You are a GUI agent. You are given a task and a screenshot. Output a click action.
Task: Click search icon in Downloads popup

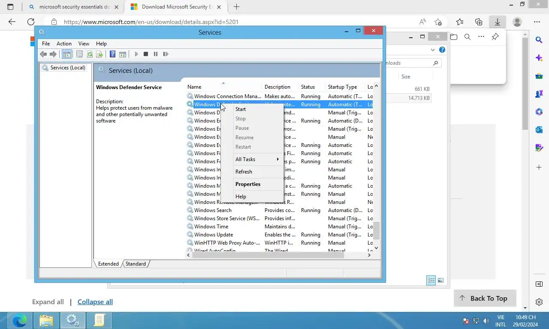click(468, 37)
